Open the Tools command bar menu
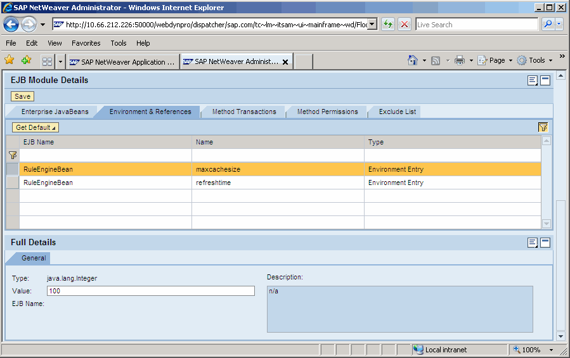 click(x=534, y=60)
